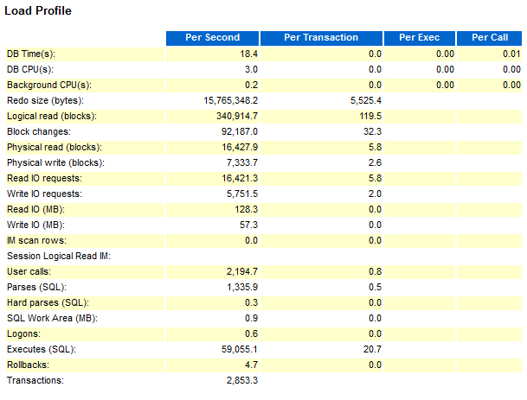527x400 pixels.
Task: Click the Load Profile heading
Action: click(x=38, y=10)
